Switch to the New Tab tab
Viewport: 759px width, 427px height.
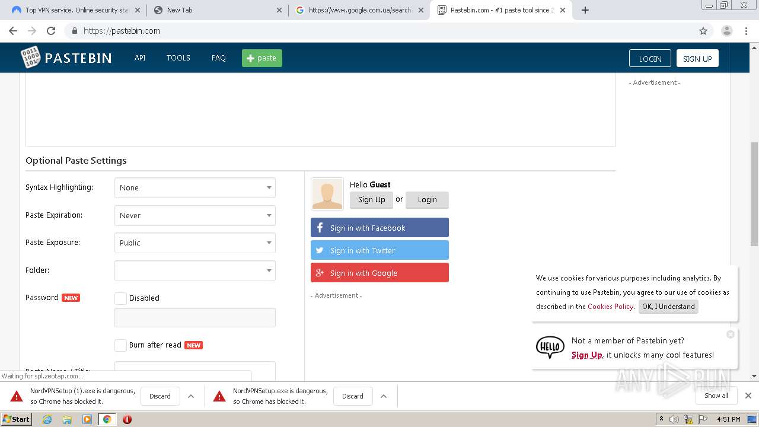point(216,10)
